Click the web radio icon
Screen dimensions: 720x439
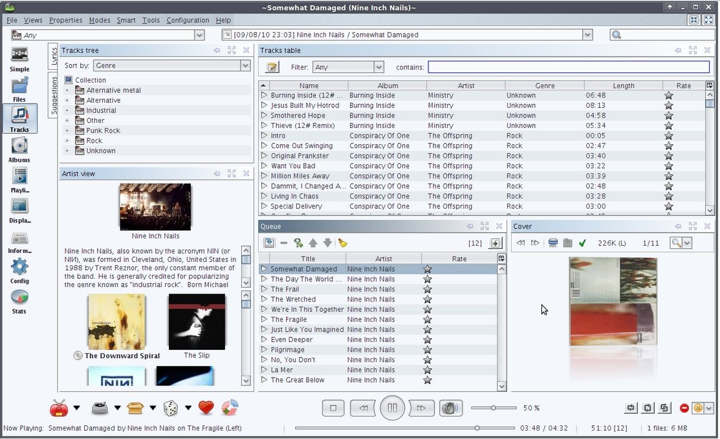[59, 408]
